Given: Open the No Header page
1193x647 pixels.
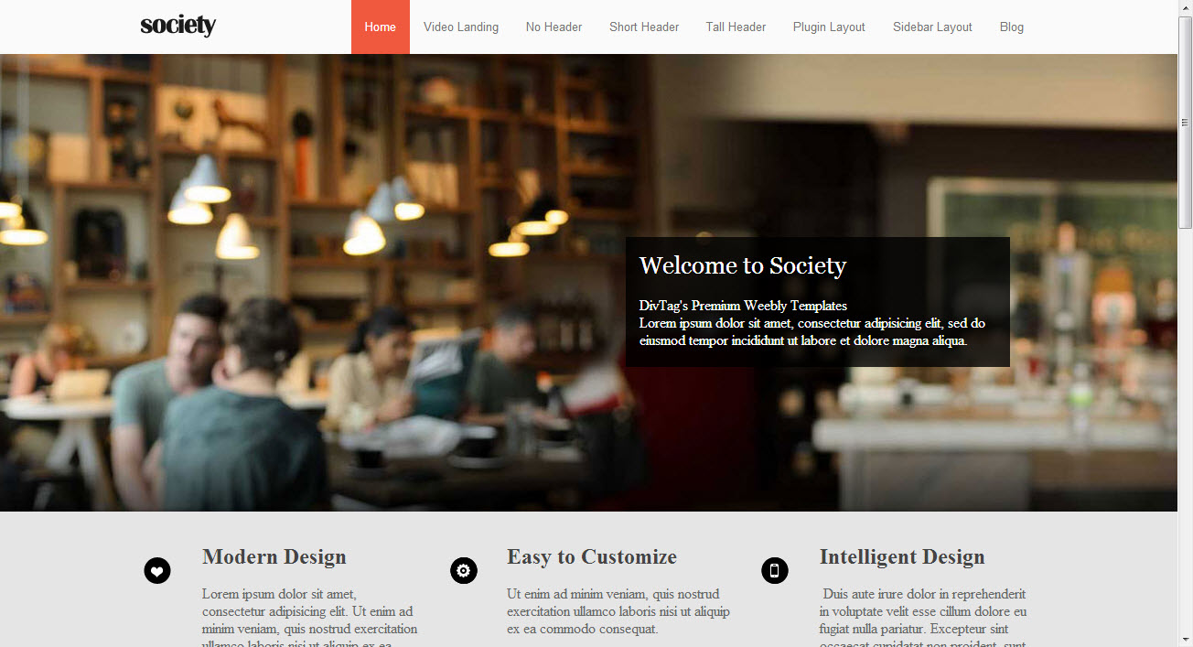Looking at the screenshot, I should [554, 27].
